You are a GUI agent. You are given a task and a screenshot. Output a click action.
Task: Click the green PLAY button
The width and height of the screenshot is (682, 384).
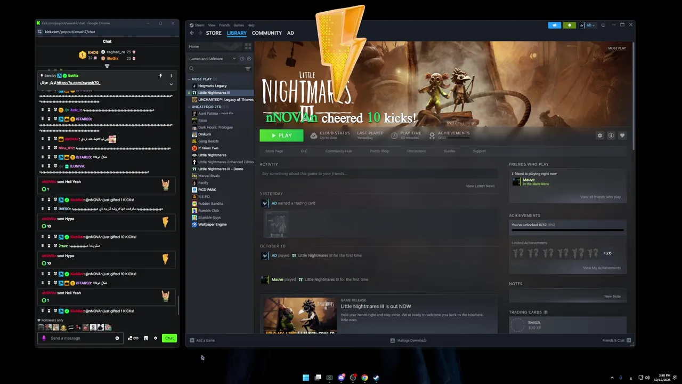click(281, 135)
